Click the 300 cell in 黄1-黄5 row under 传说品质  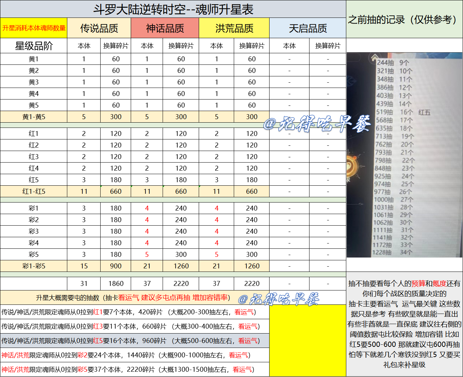[x=116, y=117]
